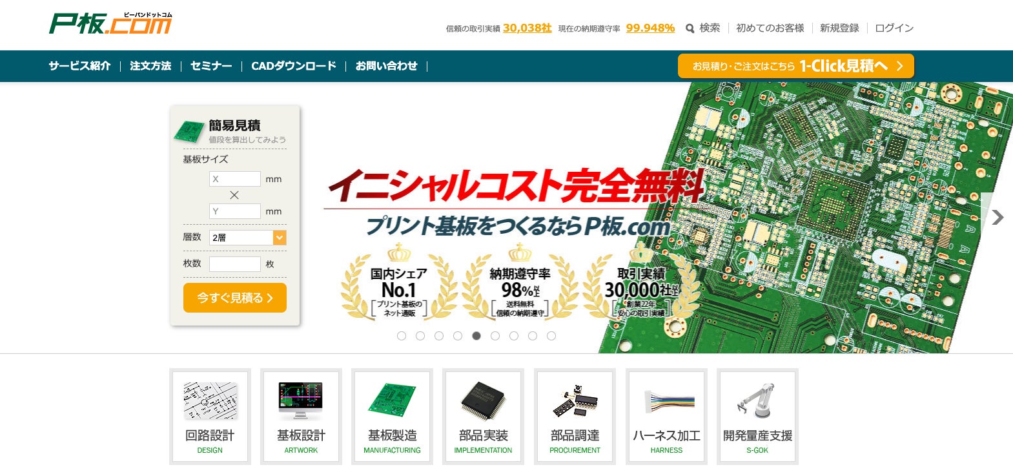This screenshot has height=476, width=1013.
Task: Open the 開発量産支援 S-GOK service tile
Action: pyautogui.click(x=757, y=417)
